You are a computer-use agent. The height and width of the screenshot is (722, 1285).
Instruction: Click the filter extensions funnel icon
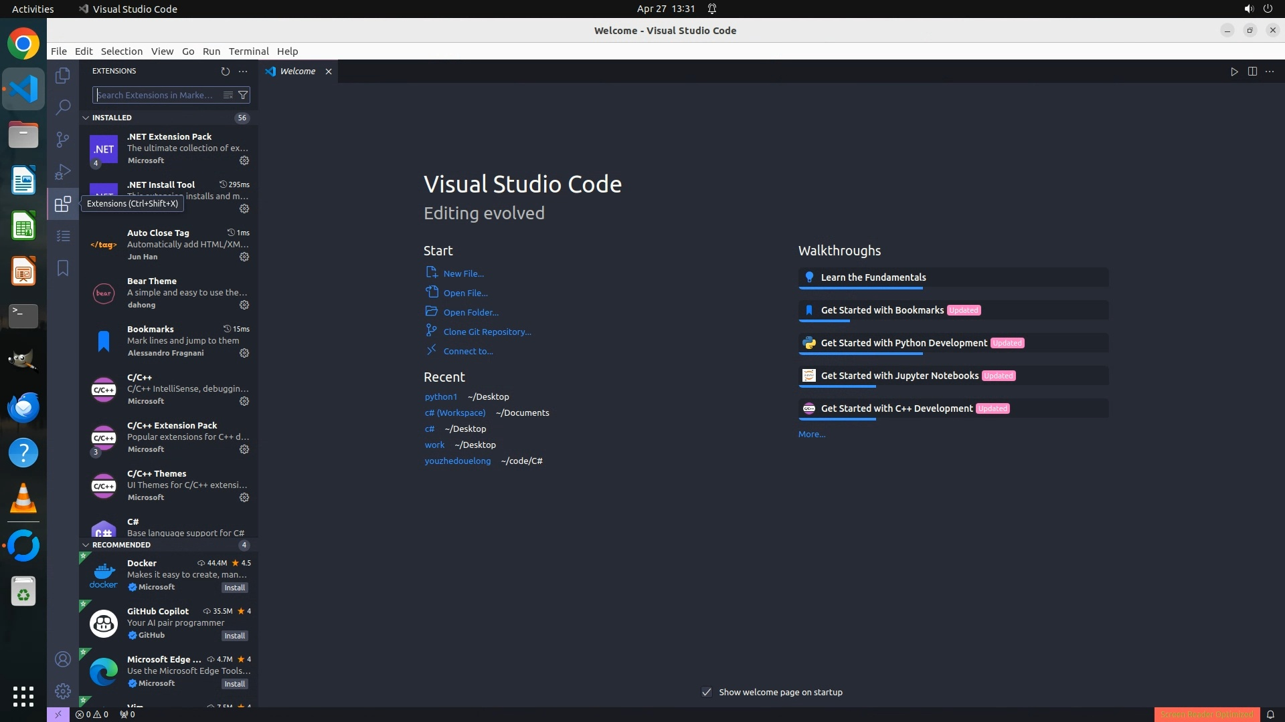[244, 95]
